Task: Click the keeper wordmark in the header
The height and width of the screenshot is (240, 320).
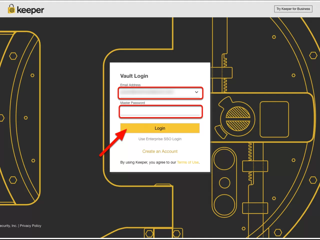Action: click(30, 10)
